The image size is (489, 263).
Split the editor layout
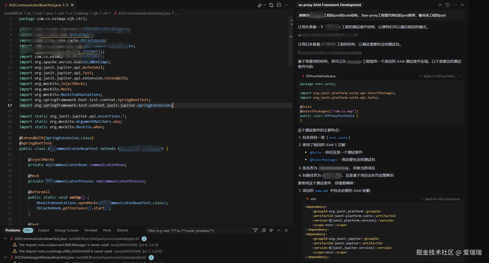(x=279, y=5)
